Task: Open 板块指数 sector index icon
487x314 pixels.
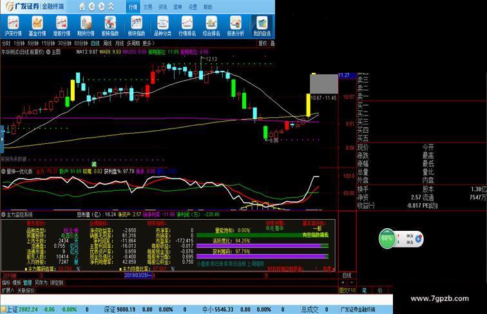Action: tap(137, 26)
